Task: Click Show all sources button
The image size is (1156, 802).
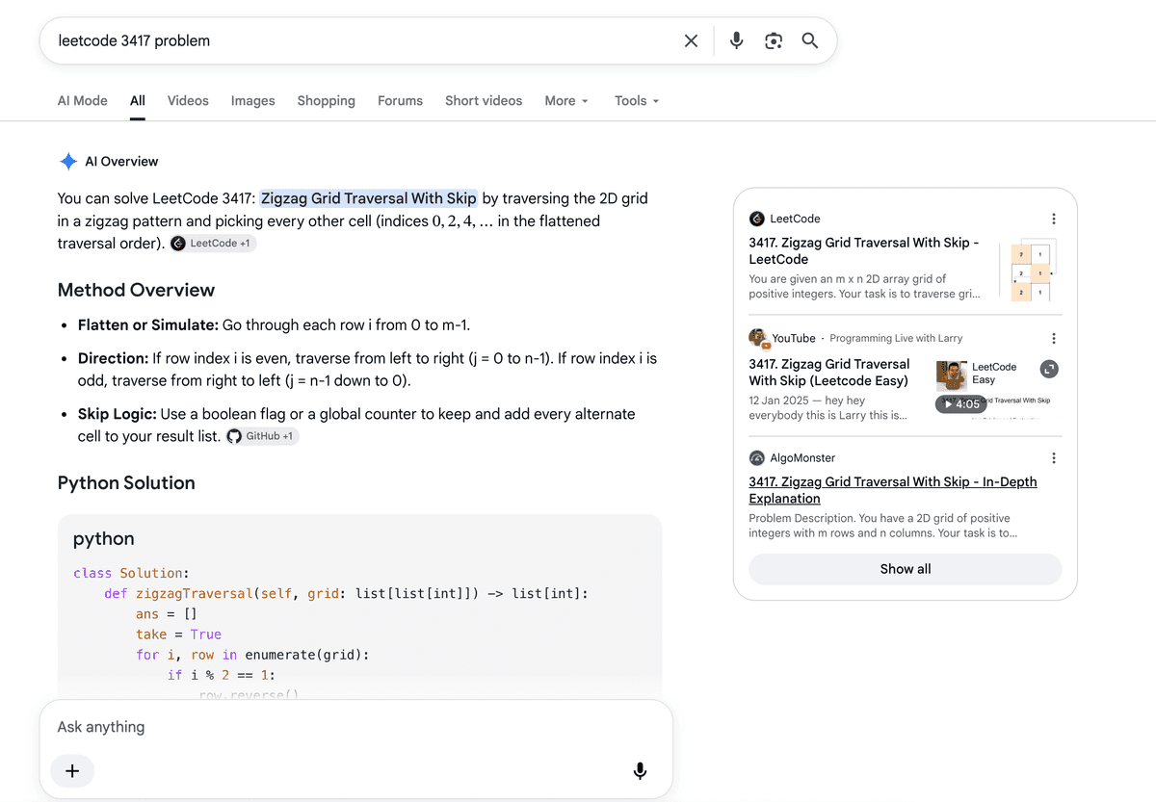Action: pyautogui.click(x=906, y=569)
